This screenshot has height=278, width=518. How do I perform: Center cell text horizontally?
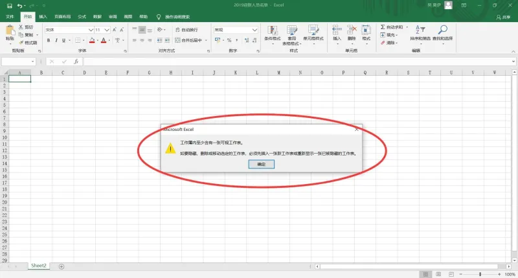(142, 40)
